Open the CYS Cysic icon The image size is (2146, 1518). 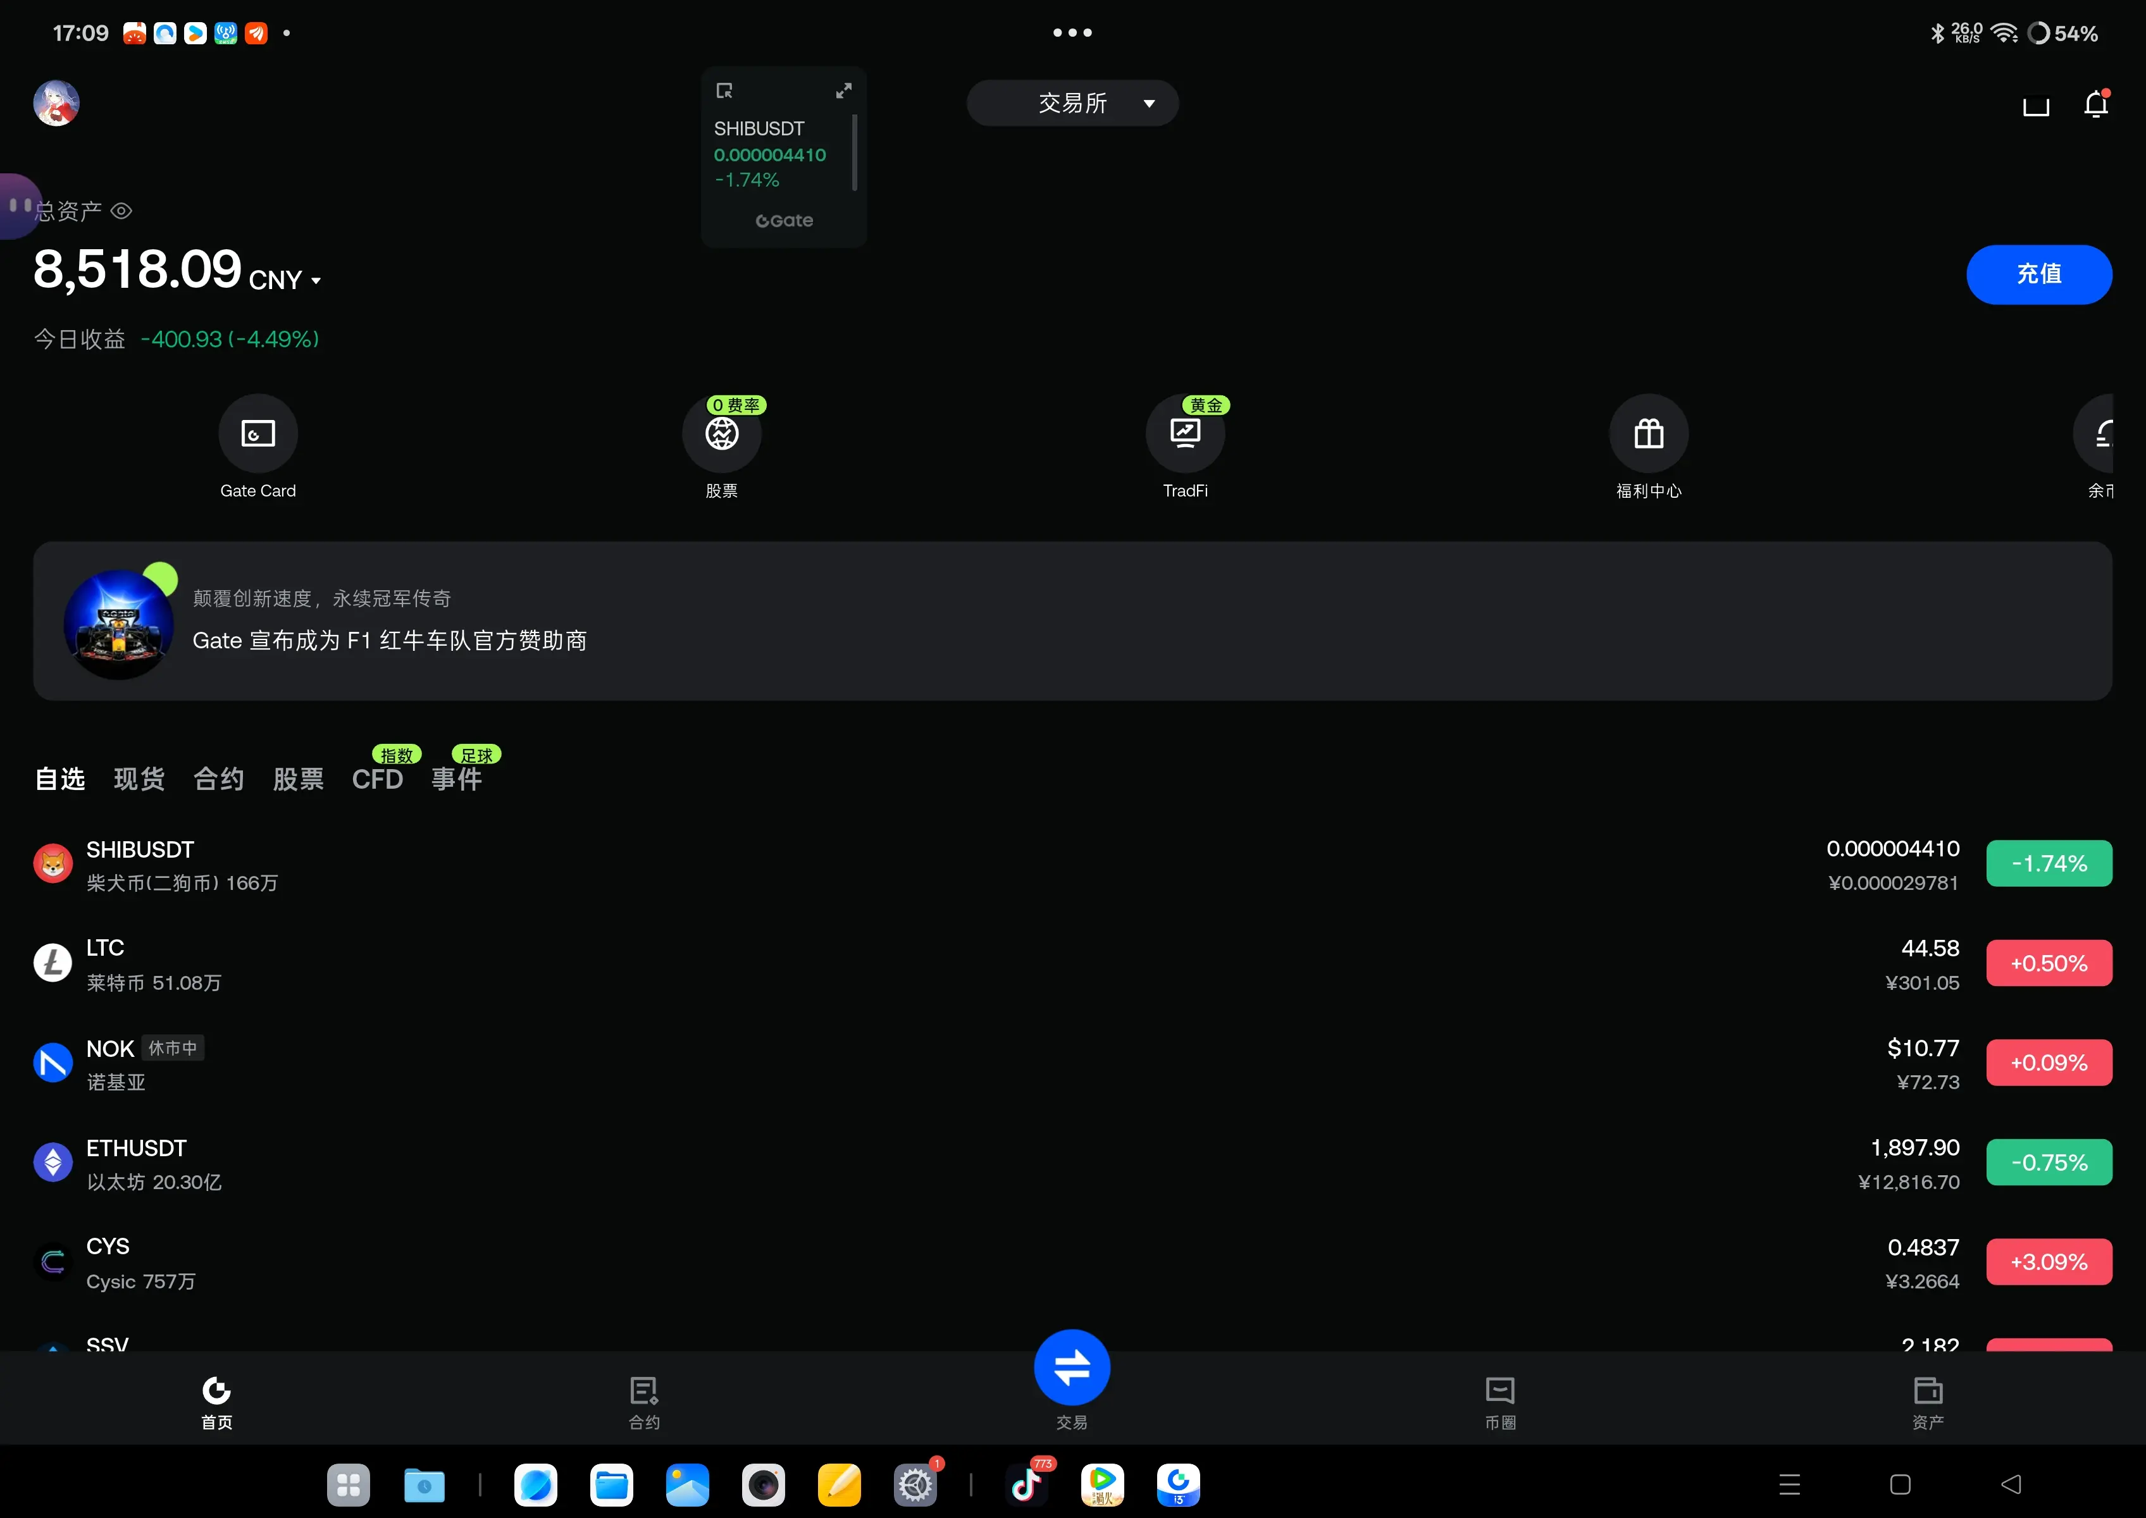click(x=53, y=1262)
